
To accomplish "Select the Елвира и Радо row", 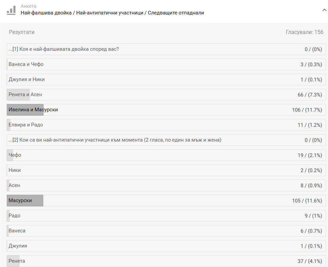I will (166, 125).
